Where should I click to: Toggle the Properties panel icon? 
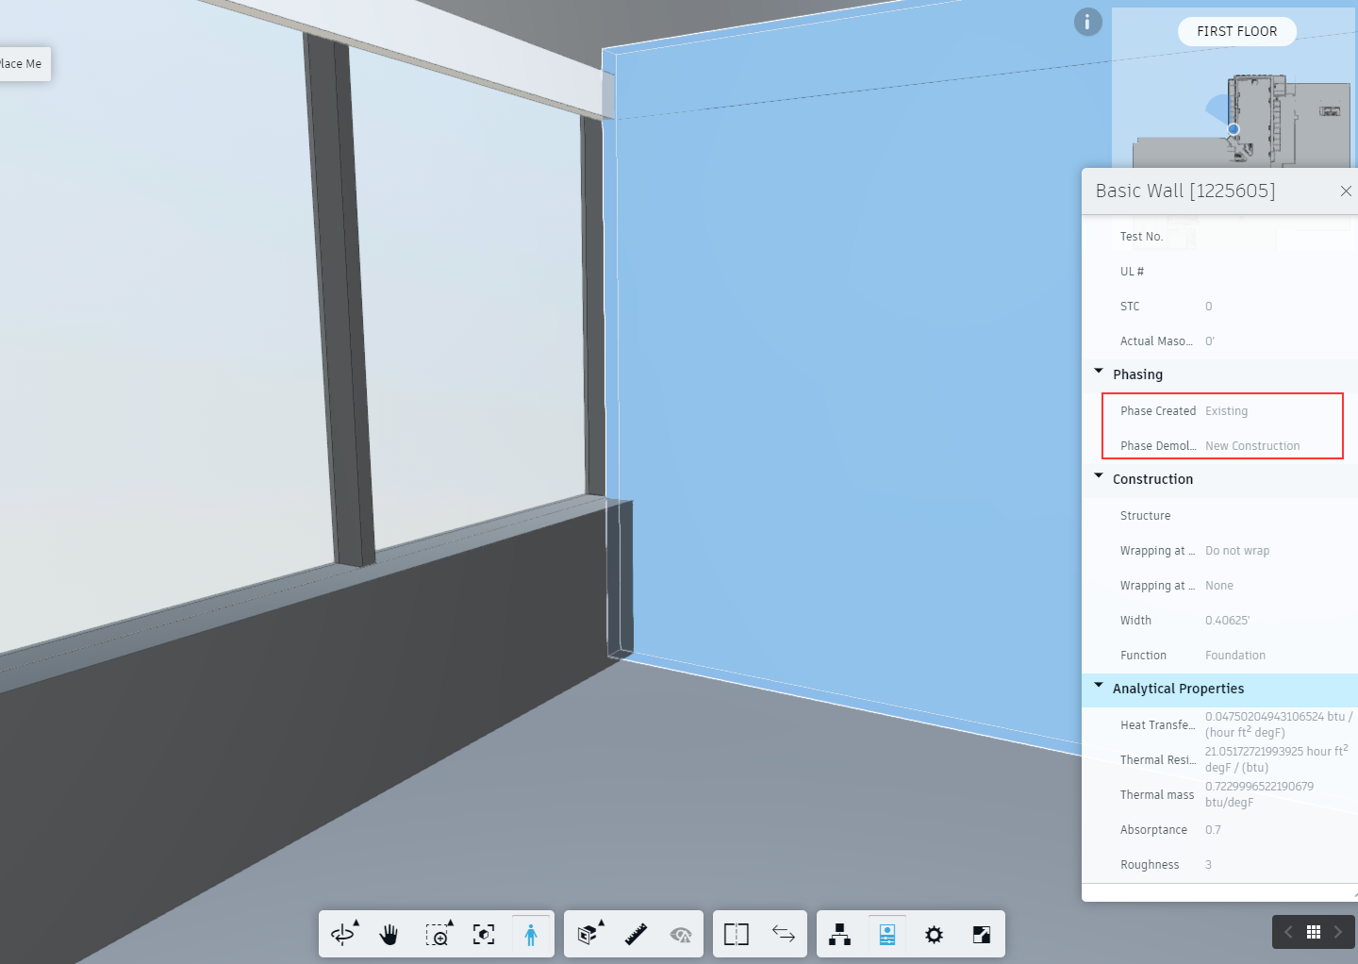pyautogui.click(x=886, y=934)
